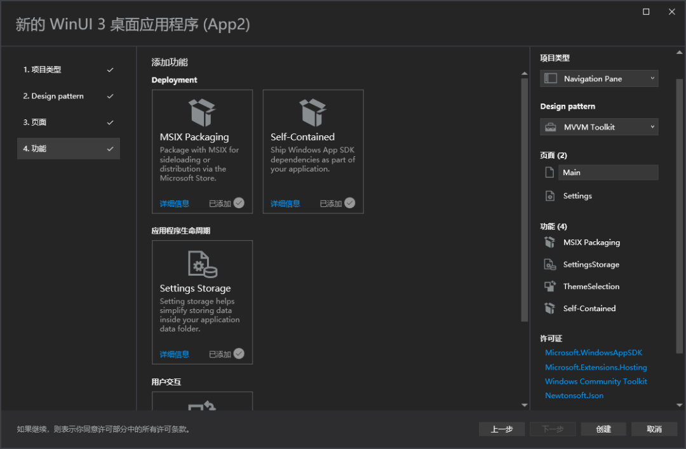Click feature list scrollbar down arrow
This screenshot has width=686, height=449.
(525, 405)
